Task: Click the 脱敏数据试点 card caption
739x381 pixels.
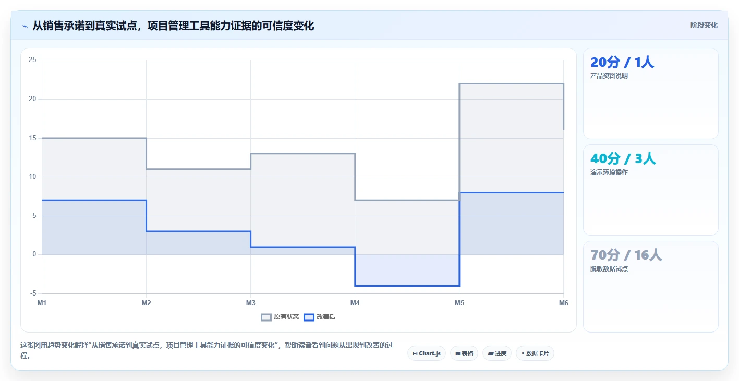Action: click(x=609, y=269)
